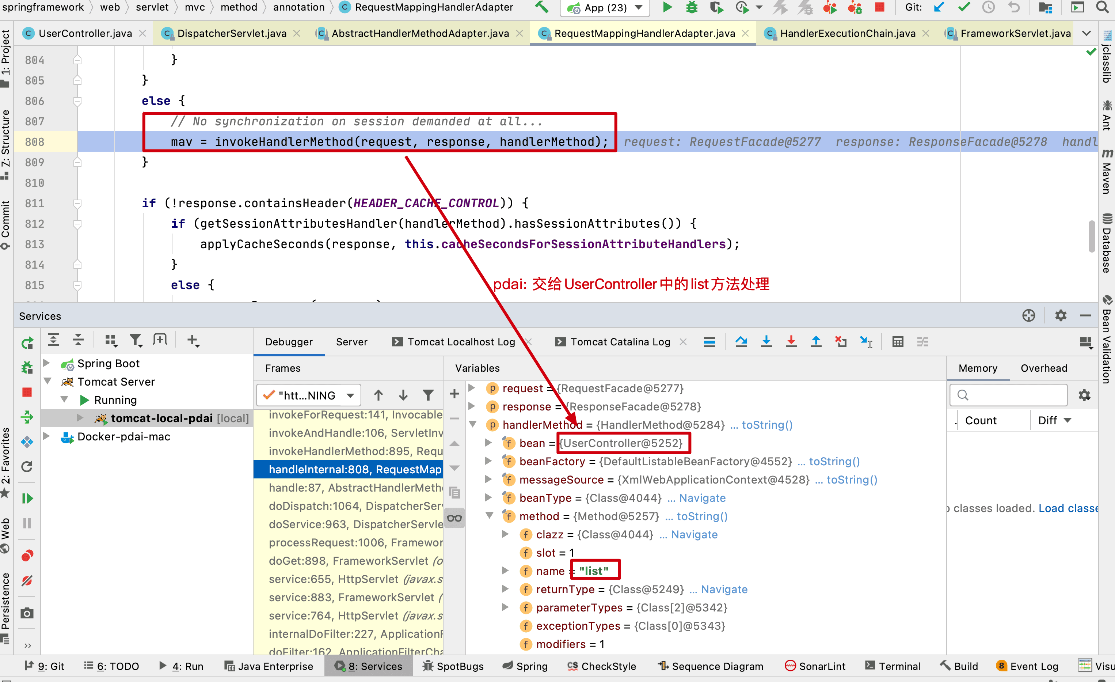Toggle the Pause Program button in Services sidebar
The width and height of the screenshot is (1115, 682).
27,523
